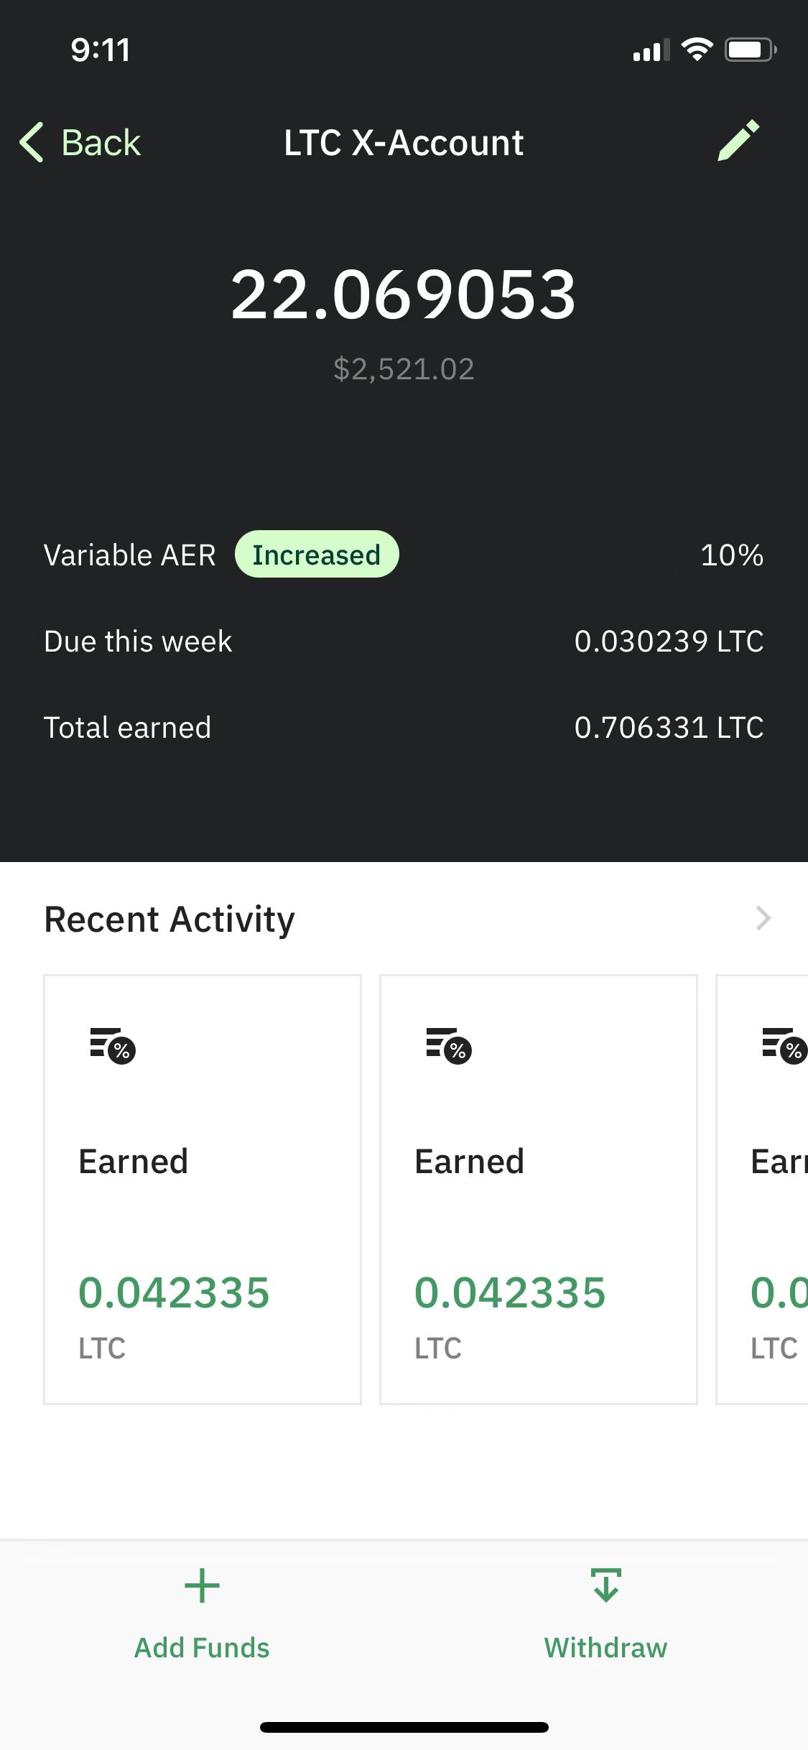Image resolution: width=808 pixels, height=1750 pixels.
Task: Open the partially visible third Earned card
Action: [x=762, y=1190]
